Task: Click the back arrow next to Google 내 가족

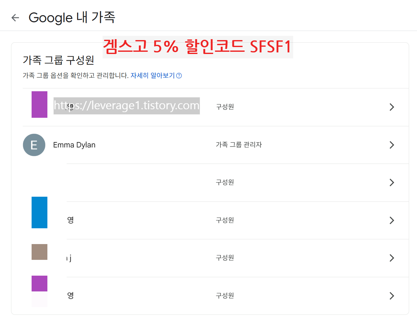Action: click(15, 18)
